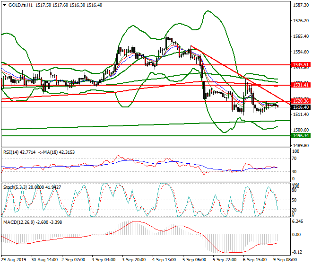312x265 pixels.
Task: Click the 30 Aug 14:00 time axis label
Action: coord(44,260)
